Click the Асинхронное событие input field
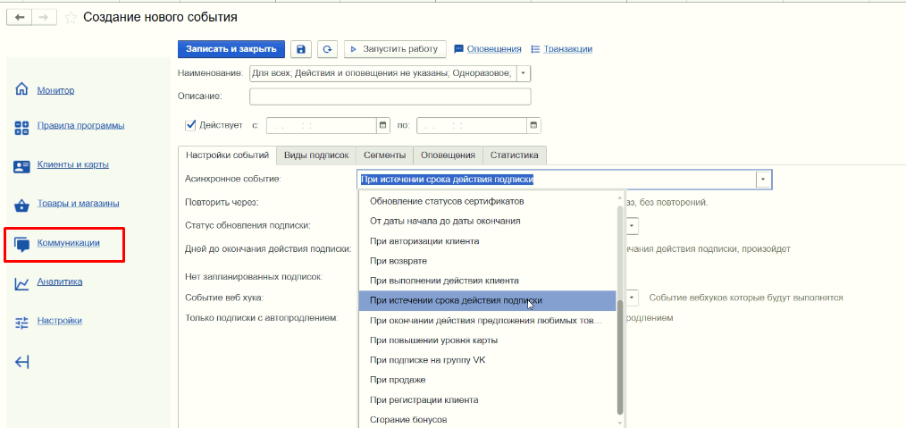This screenshot has height=428, width=906. tap(557, 180)
